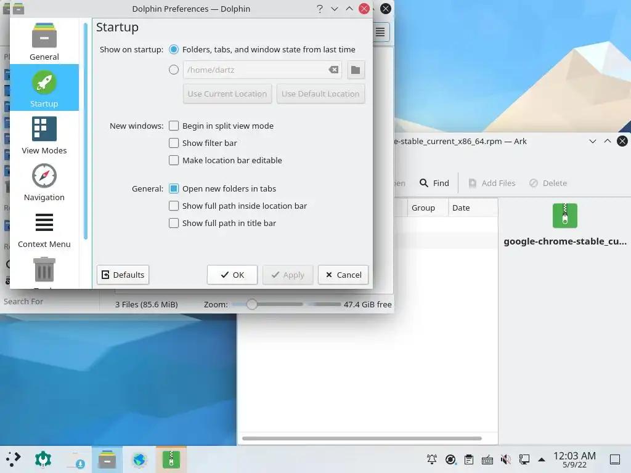The image size is (631, 473).
Task: Click the help question mark in title bar
Action: click(x=320, y=9)
